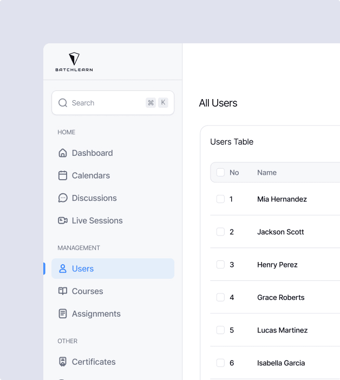
Task: Click the Assignments document icon
Action: pyautogui.click(x=63, y=313)
